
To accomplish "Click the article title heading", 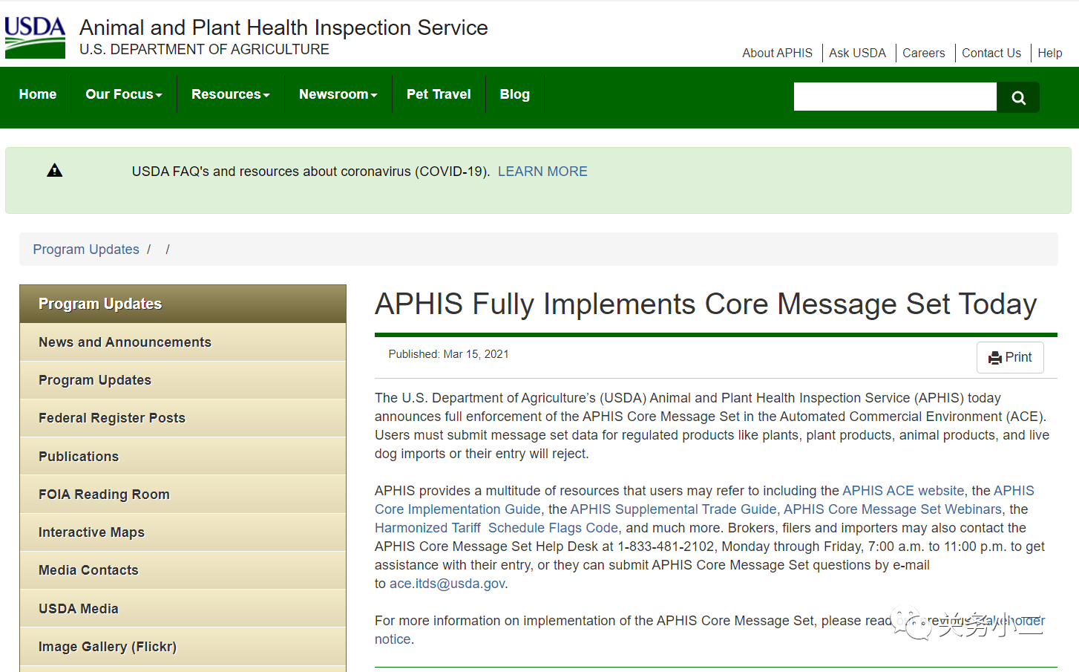I will (x=706, y=304).
